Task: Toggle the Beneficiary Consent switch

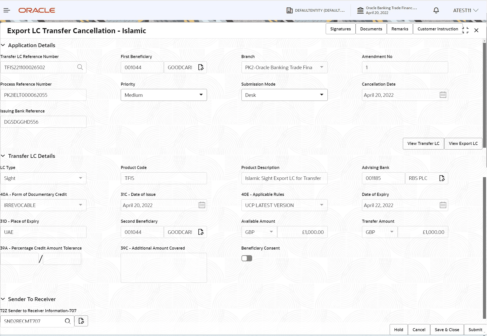Action: click(x=247, y=258)
